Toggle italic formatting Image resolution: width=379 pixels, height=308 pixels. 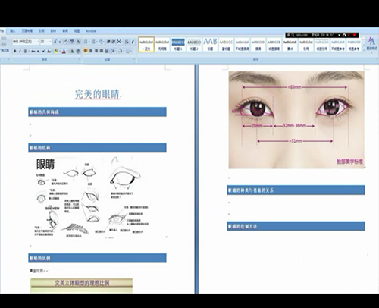[20, 51]
